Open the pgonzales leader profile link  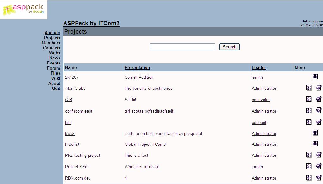[261, 100]
